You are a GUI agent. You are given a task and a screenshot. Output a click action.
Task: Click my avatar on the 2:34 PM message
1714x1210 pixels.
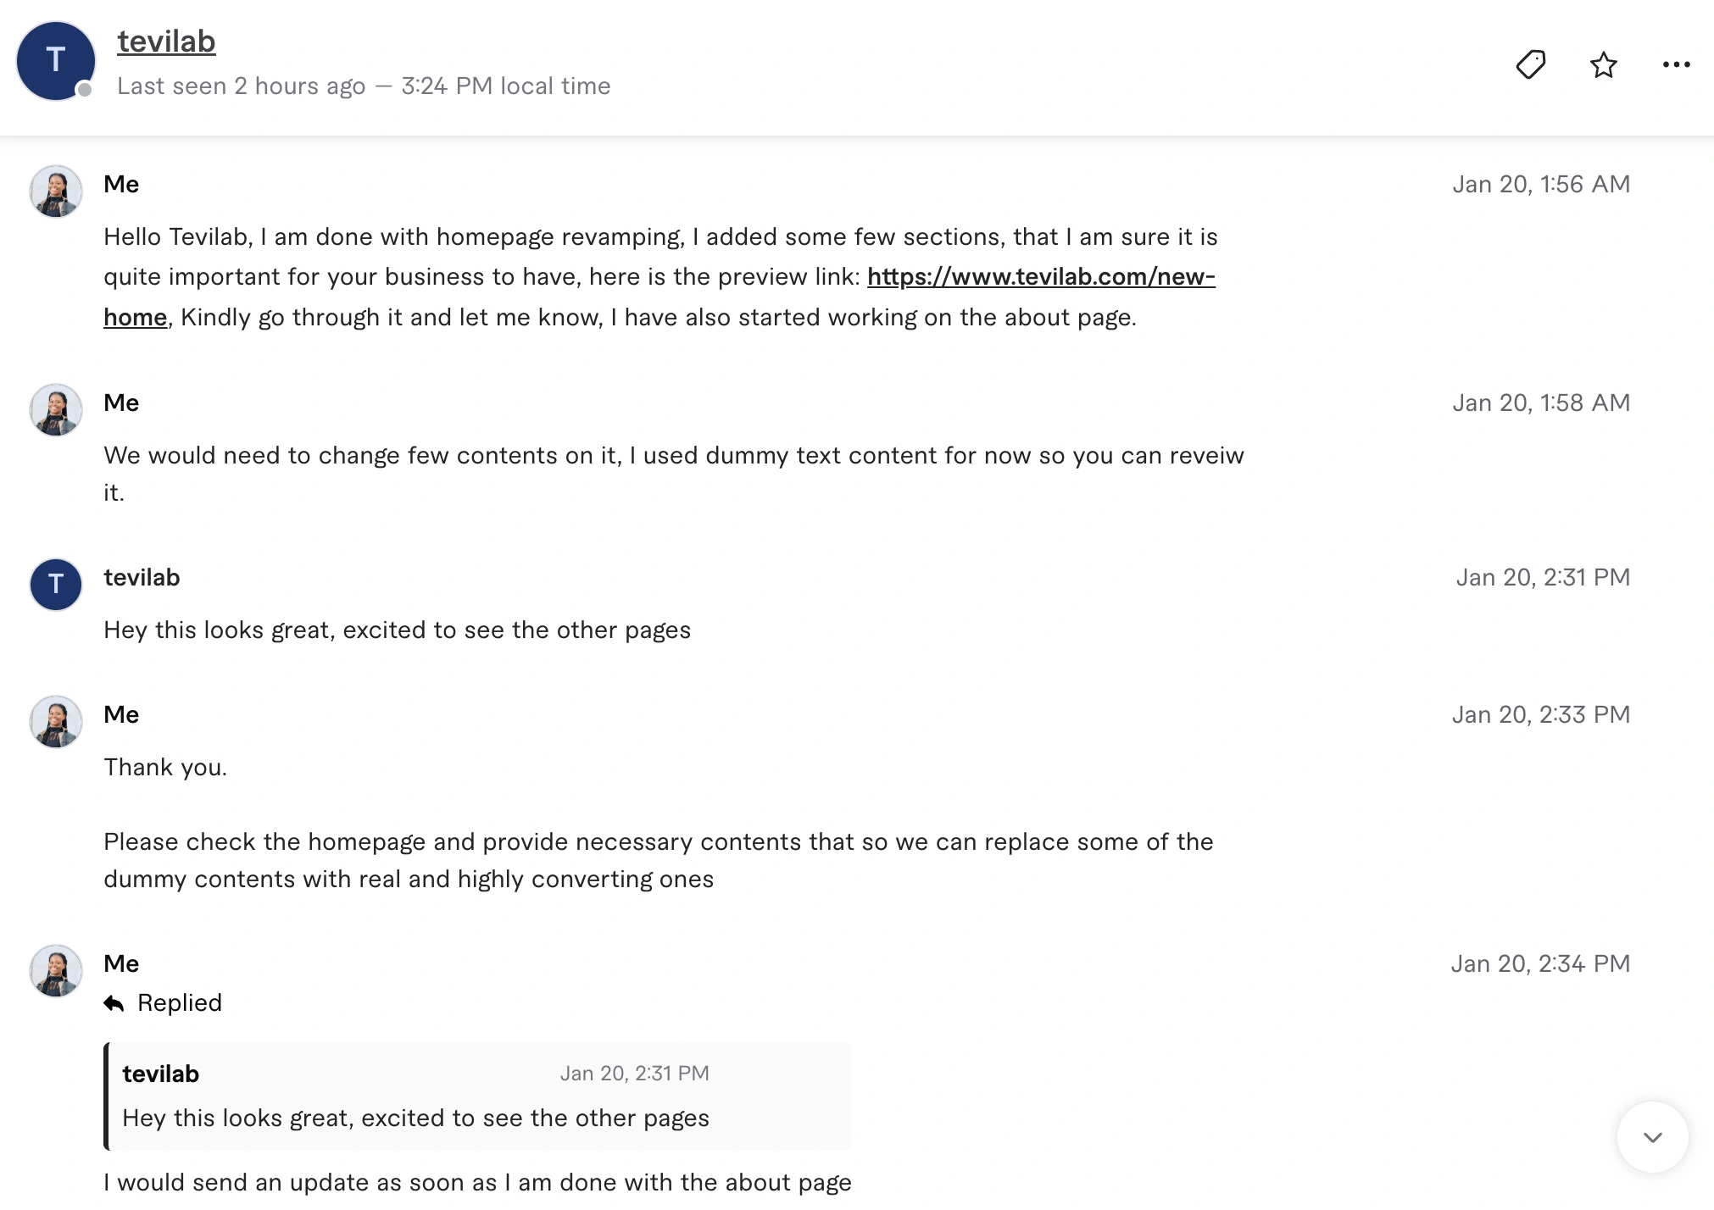pos(56,971)
